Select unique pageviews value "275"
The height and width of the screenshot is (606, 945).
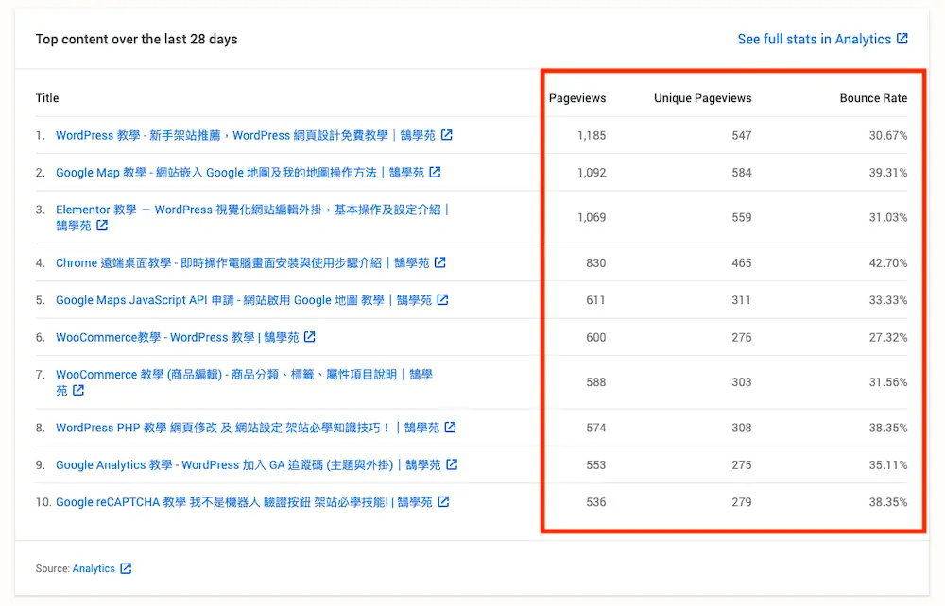point(742,465)
